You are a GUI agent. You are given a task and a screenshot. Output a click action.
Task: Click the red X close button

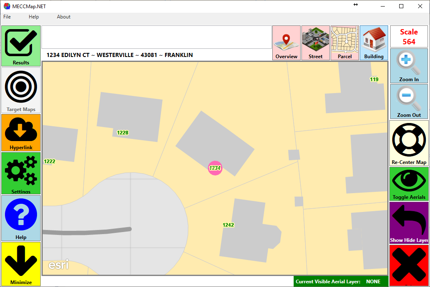[409, 265]
